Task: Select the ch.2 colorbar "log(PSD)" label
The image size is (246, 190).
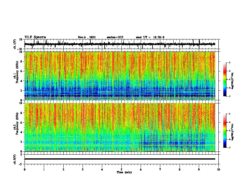Action: pos(233,132)
